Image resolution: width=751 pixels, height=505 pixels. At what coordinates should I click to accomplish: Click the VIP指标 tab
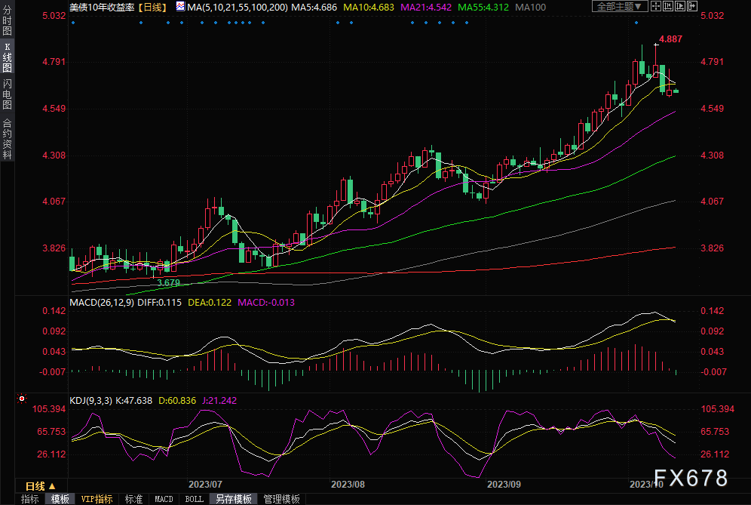point(97,499)
